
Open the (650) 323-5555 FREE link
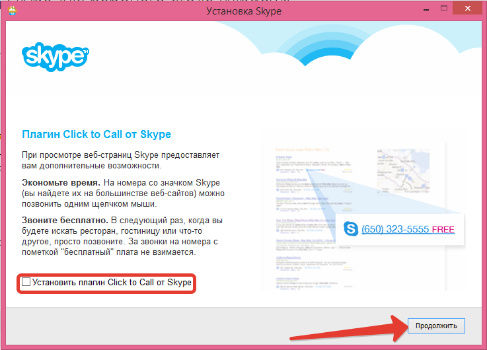408,229
